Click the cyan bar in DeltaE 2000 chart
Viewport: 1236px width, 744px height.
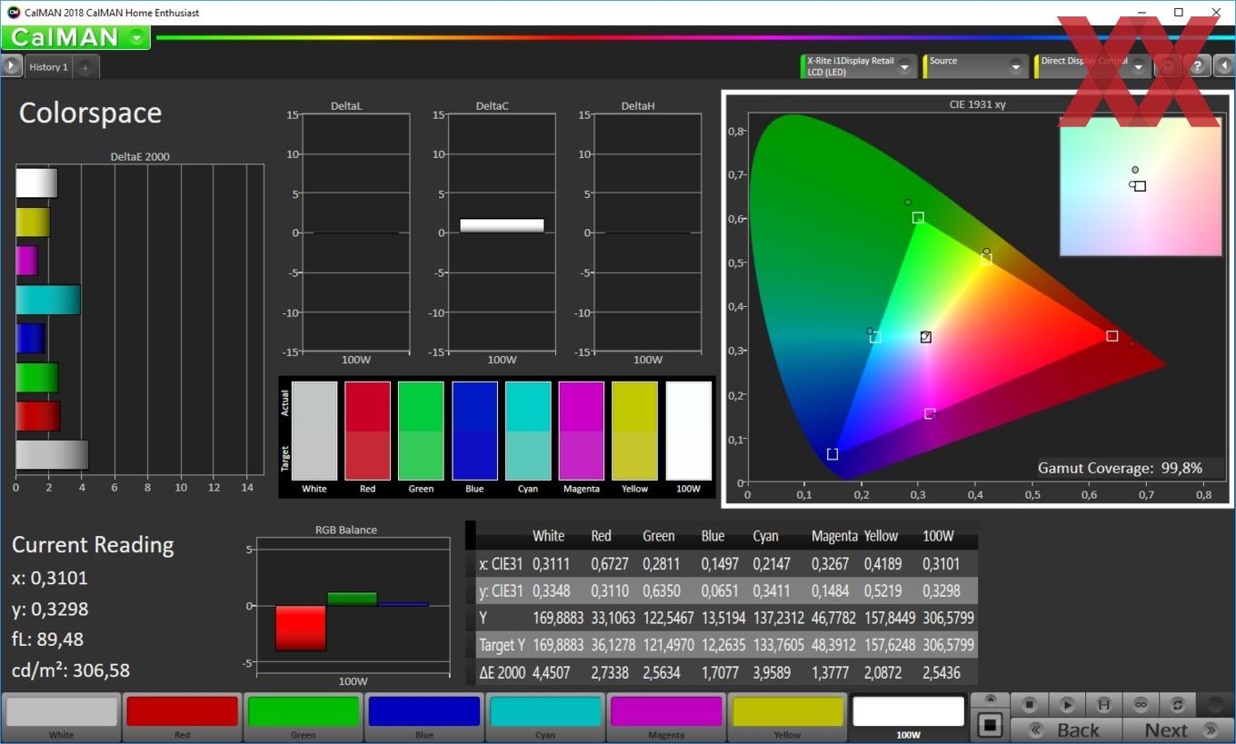coord(48,300)
